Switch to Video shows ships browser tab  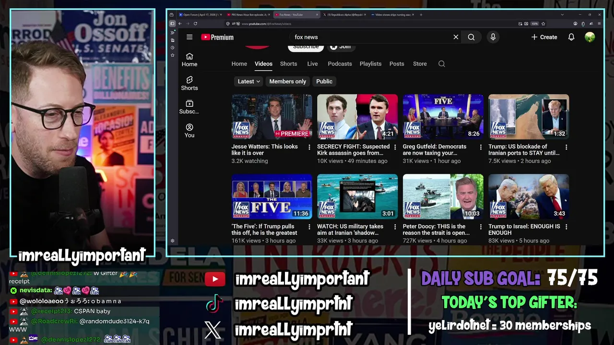[x=392, y=15]
